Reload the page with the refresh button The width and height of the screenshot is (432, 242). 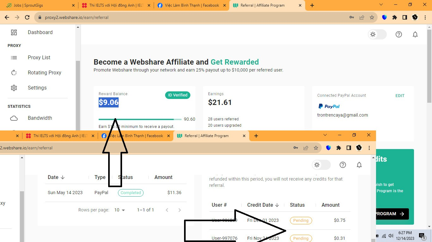[27, 17]
